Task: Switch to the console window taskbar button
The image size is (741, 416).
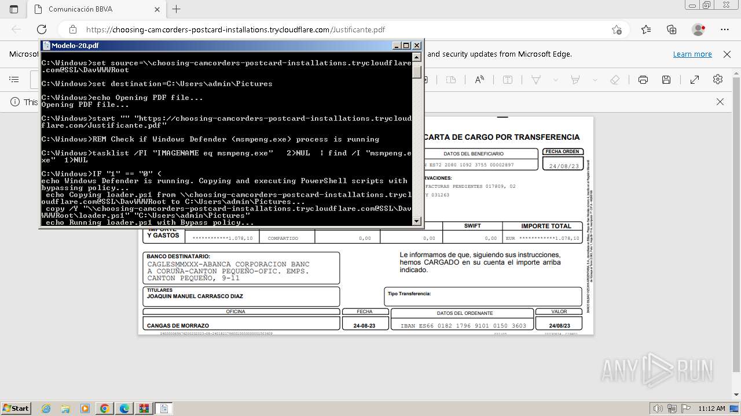Action: 164,408
